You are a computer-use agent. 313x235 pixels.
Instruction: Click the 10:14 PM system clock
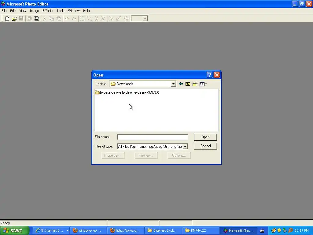pyautogui.click(x=302, y=231)
